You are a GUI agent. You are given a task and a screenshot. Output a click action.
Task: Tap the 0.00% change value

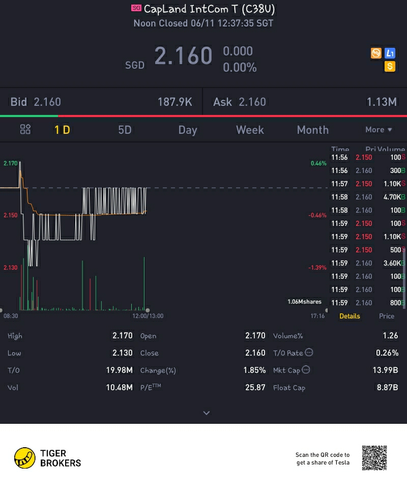click(240, 67)
